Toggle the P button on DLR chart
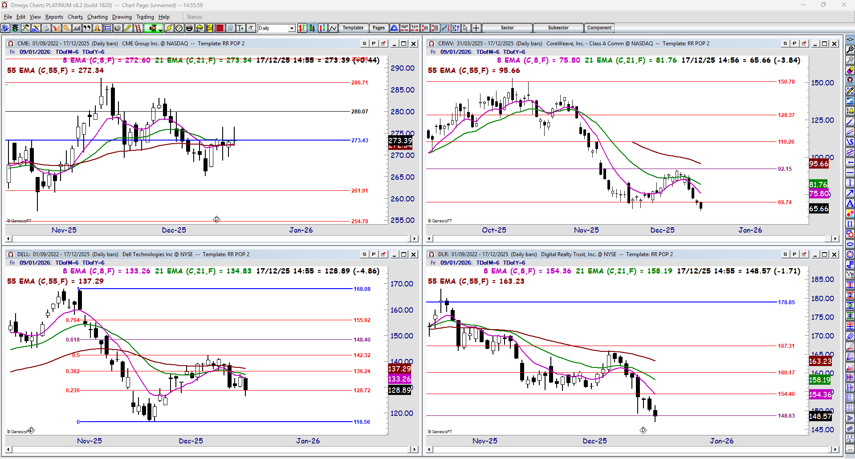Image resolution: width=855 pixels, height=459 pixels. pyautogui.click(x=794, y=254)
